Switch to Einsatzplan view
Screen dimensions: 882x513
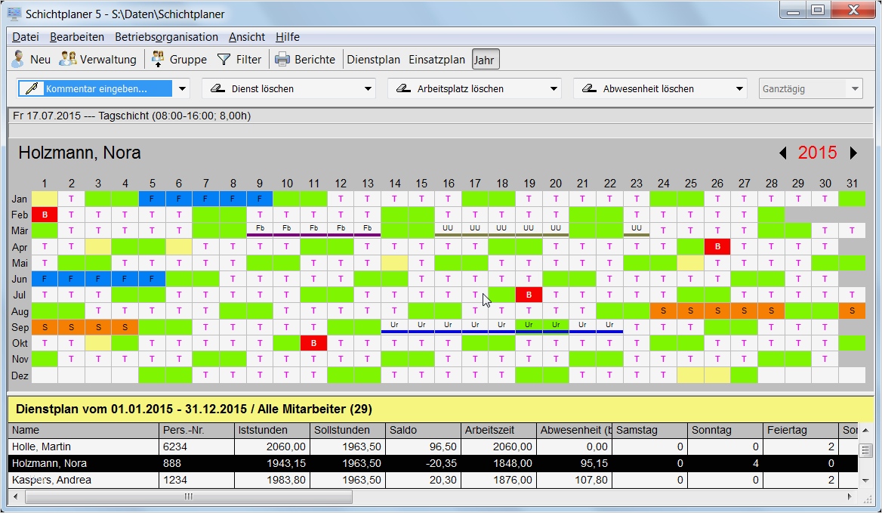437,60
